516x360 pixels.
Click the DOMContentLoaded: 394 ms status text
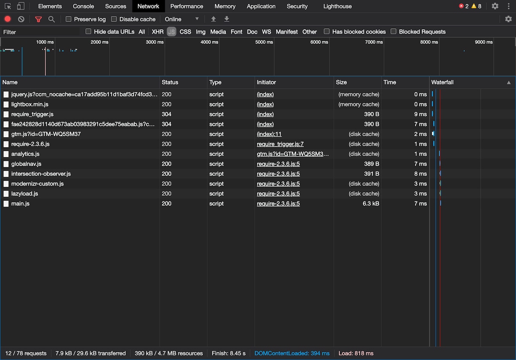292,353
